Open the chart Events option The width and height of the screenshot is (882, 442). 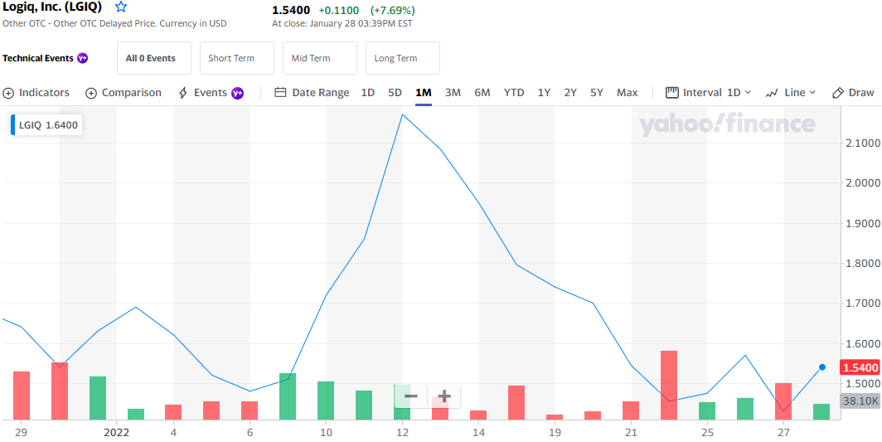203,93
